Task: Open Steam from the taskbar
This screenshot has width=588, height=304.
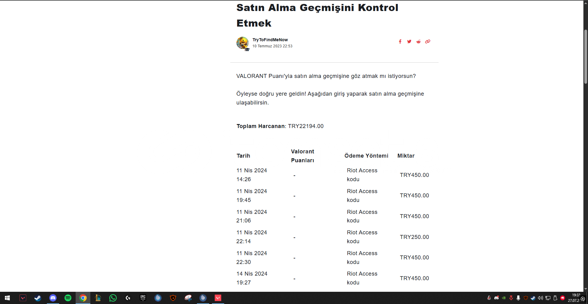Action: tap(38, 298)
